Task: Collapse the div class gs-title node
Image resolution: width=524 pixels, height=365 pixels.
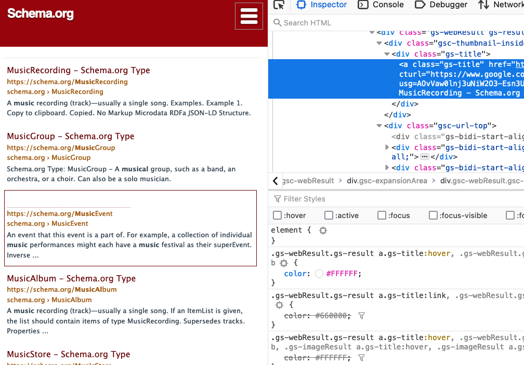Action: click(x=387, y=53)
